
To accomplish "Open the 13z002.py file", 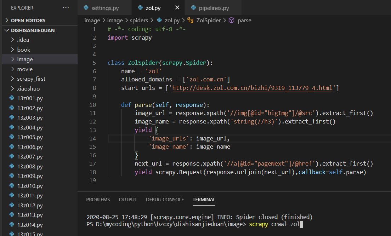I will (x=40, y=108).
